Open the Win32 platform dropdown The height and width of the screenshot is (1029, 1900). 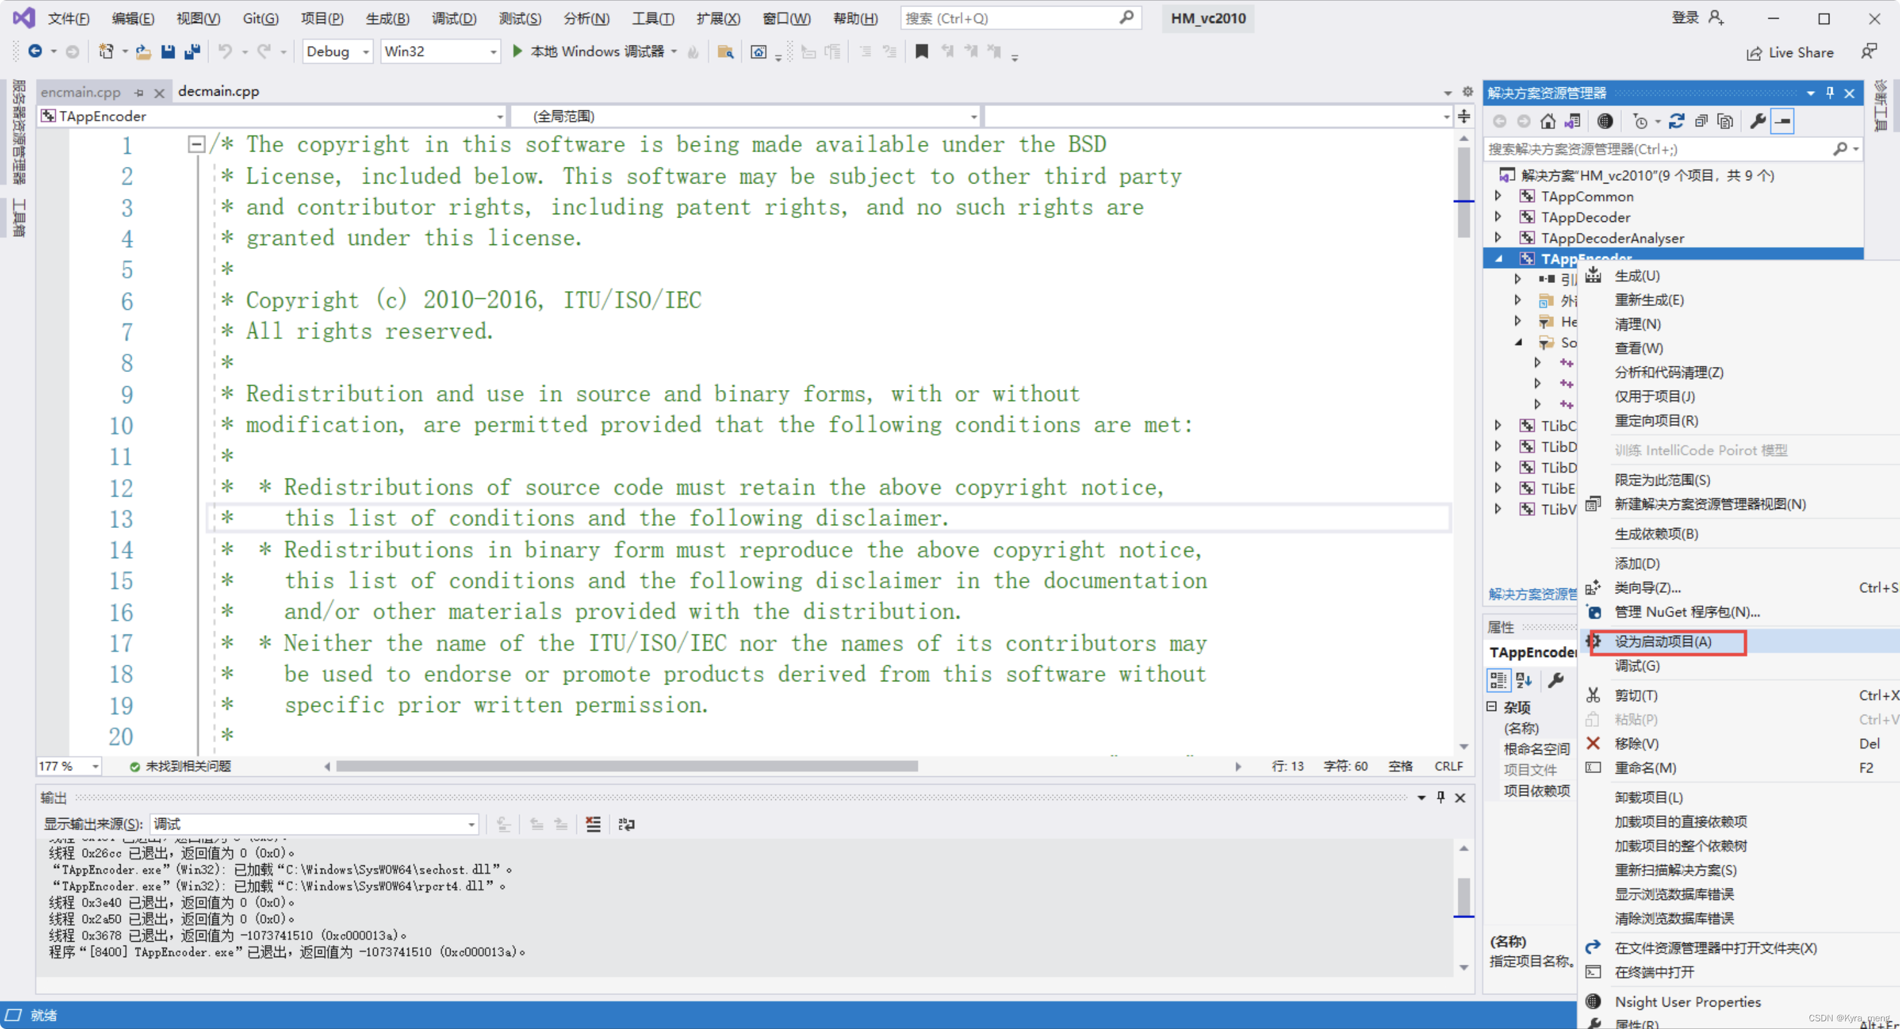[493, 51]
